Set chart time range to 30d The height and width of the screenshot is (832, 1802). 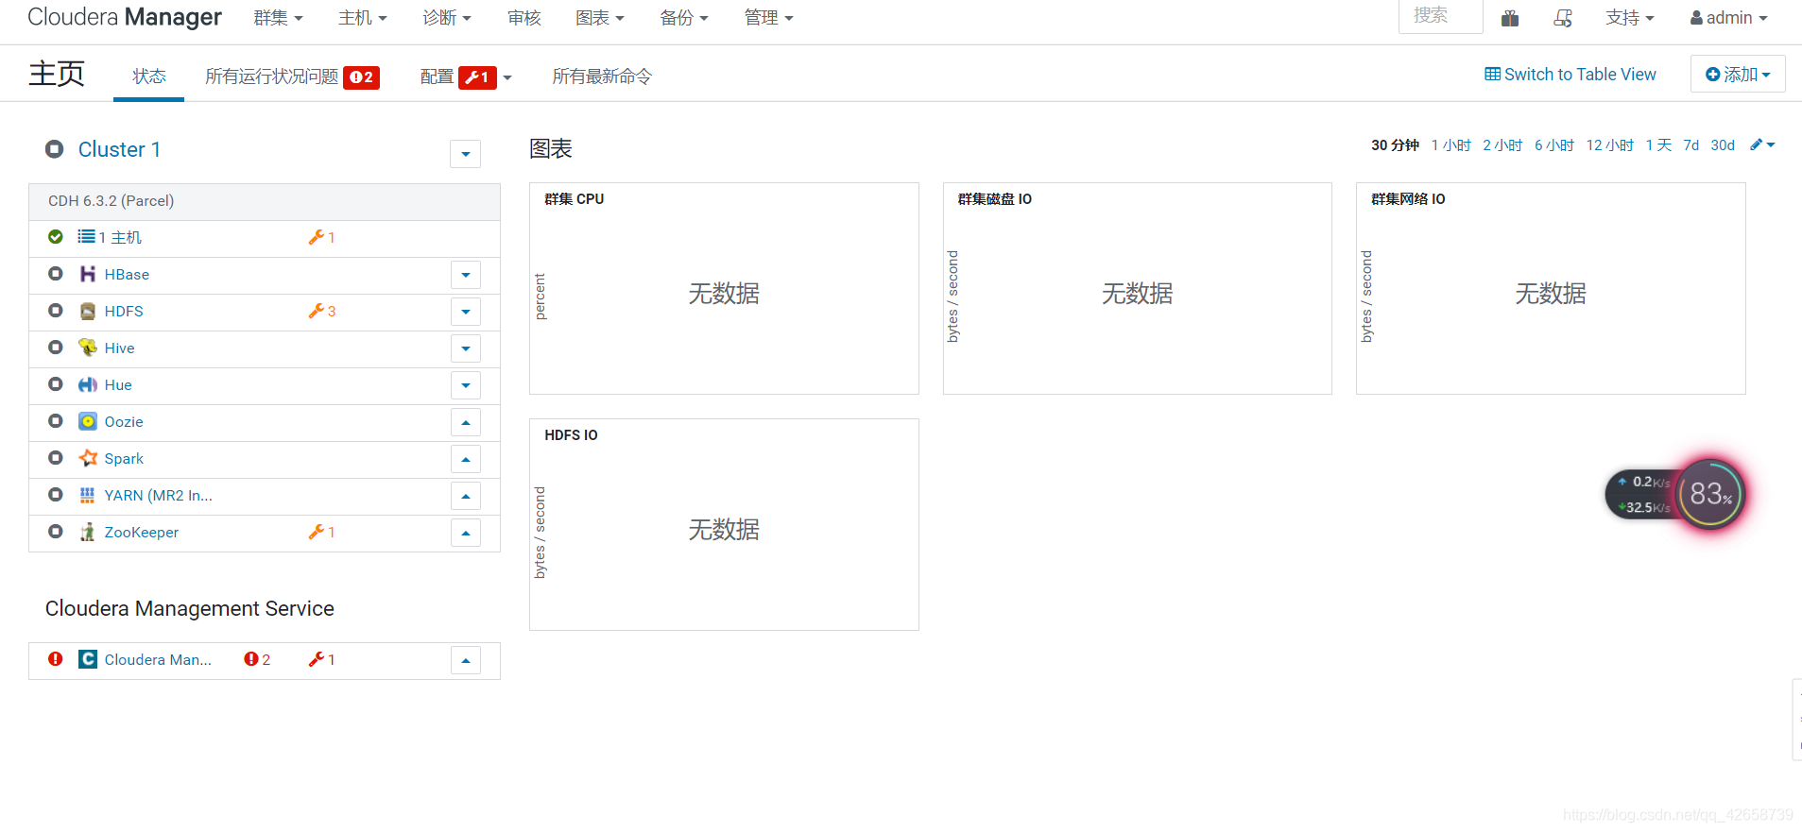(x=1723, y=144)
